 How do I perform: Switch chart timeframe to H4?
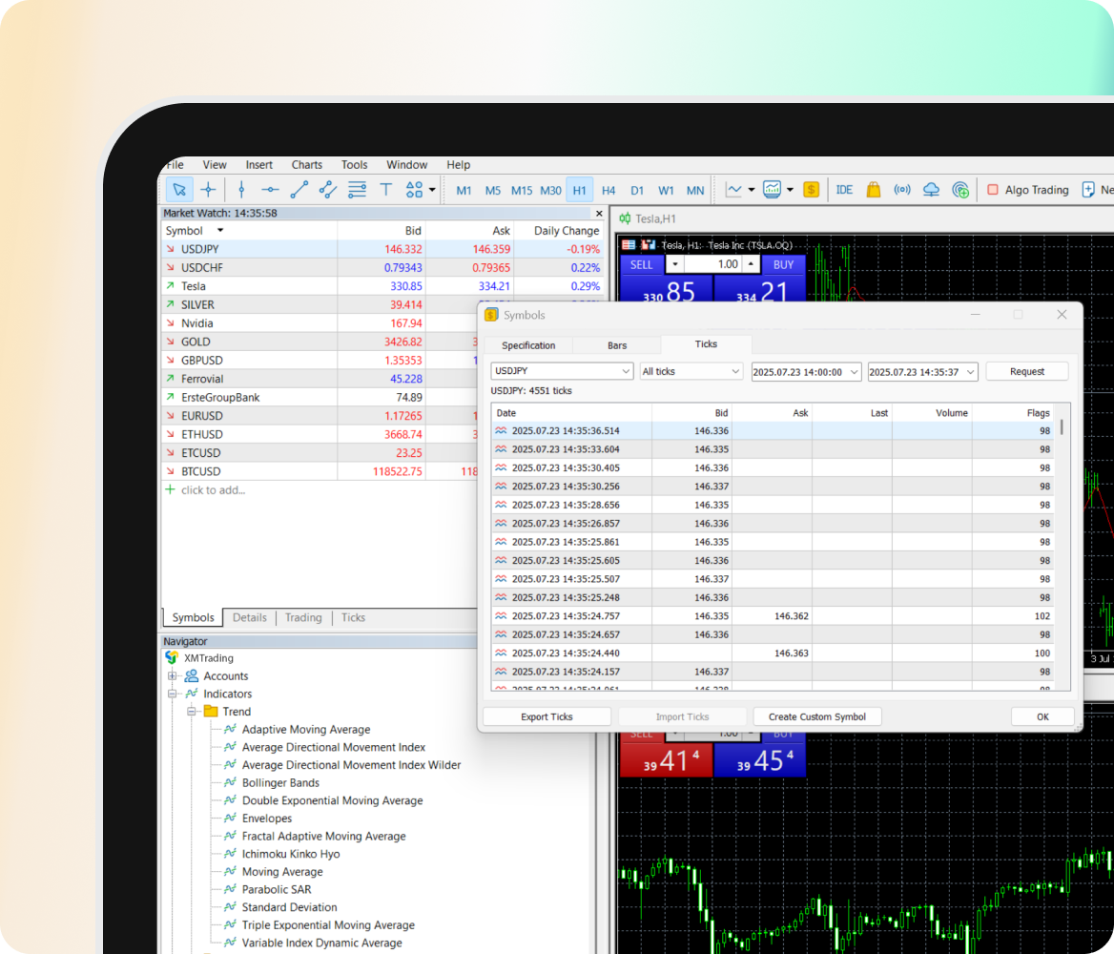609,190
